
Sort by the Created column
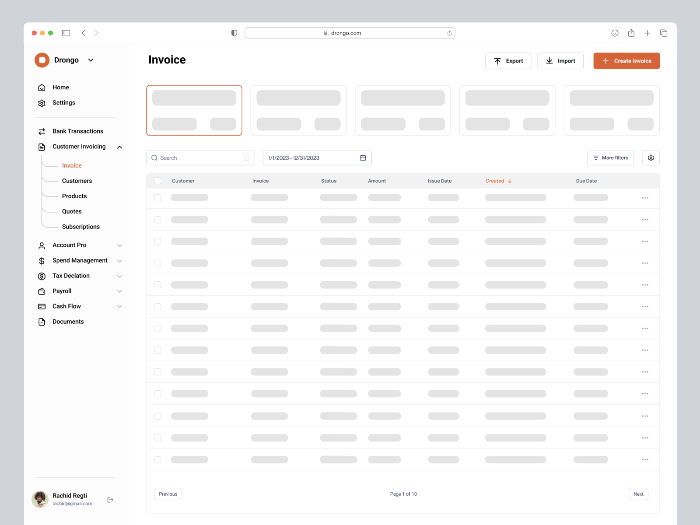[x=495, y=180]
